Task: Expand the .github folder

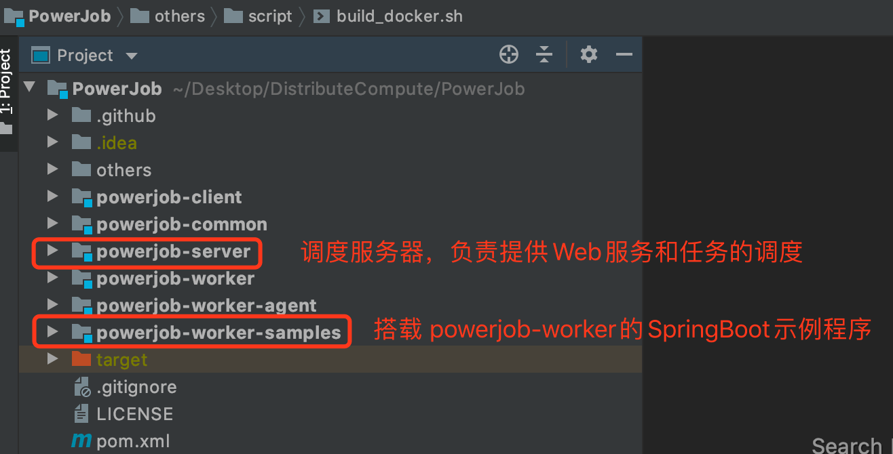Action: click(x=52, y=116)
